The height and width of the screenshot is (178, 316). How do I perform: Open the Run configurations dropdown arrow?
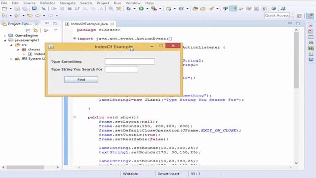(x=147, y=9)
